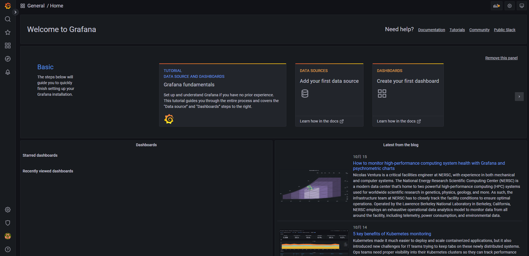529x256 pixels.
Task: Expand the sidebar navigation menu
Action: point(15,12)
